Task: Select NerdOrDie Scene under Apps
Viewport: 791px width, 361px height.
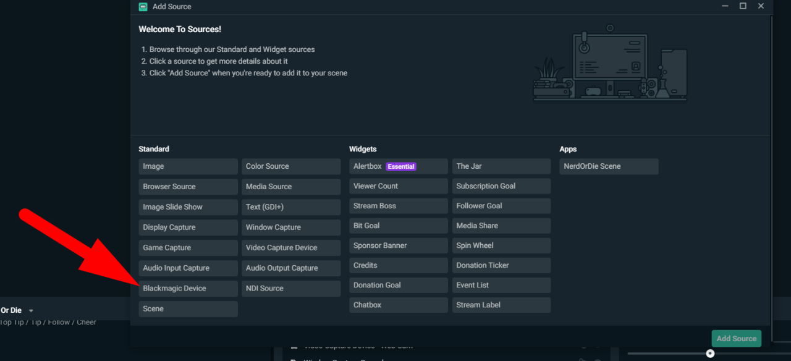Action: (x=608, y=166)
